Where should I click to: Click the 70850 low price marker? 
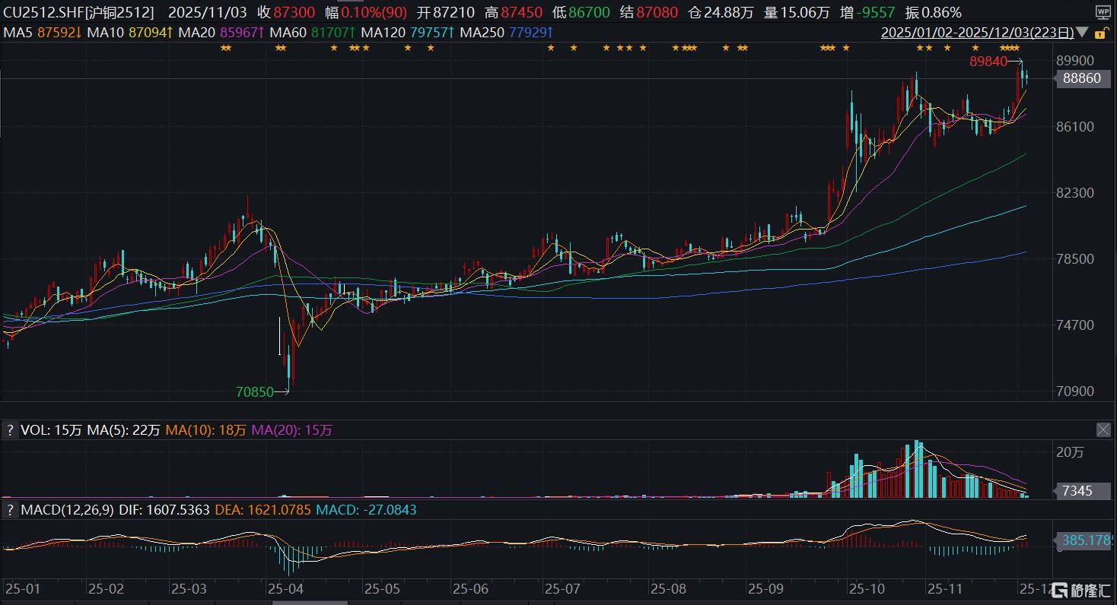tap(254, 392)
